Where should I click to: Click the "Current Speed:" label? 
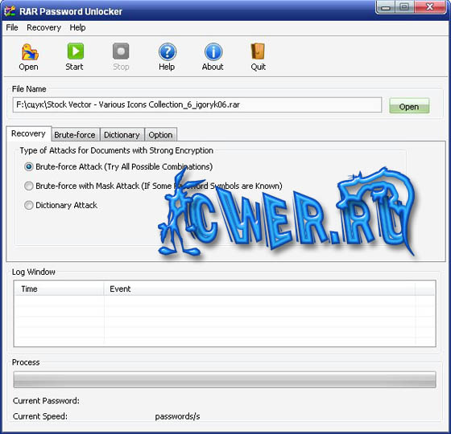coord(40,416)
